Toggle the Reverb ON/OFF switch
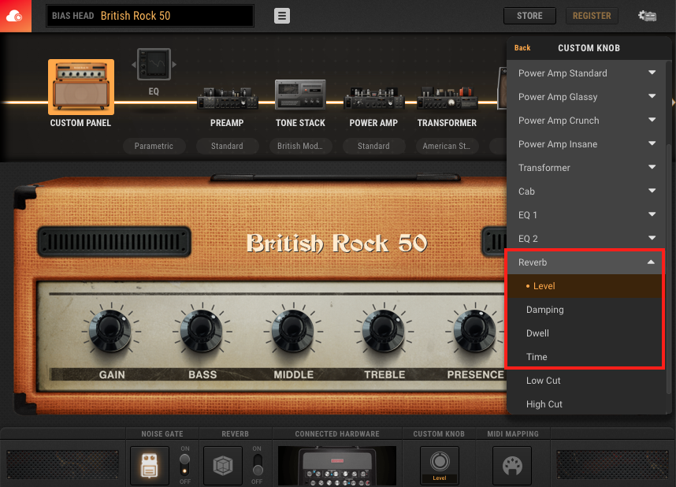Image resolution: width=676 pixels, height=487 pixels. pyautogui.click(x=257, y=465)
